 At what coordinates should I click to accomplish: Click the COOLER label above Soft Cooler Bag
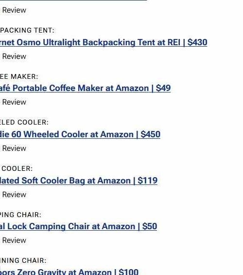click(17, 169)
